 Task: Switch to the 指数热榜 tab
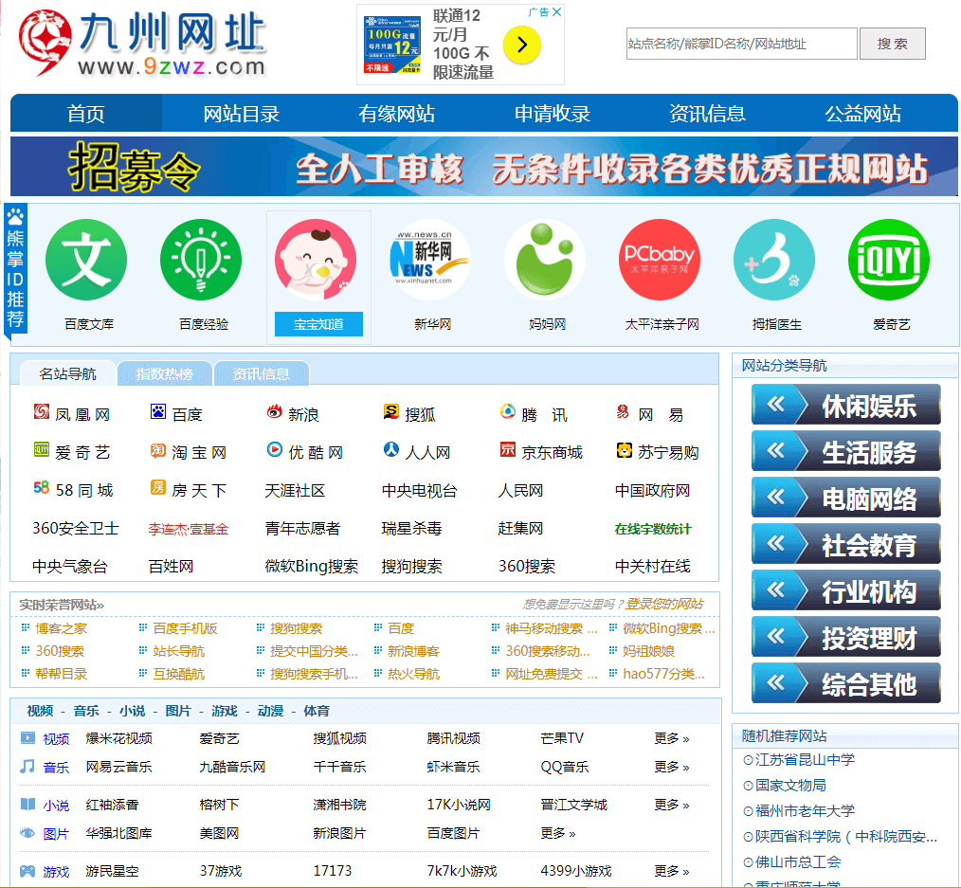click(165, 373)
